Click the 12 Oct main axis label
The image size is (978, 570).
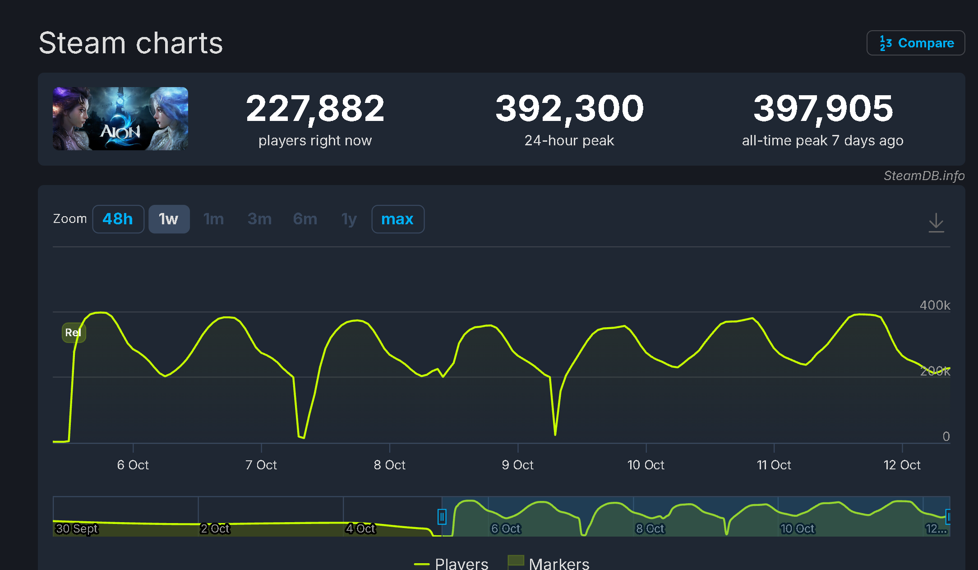click(x=902, y=465)
